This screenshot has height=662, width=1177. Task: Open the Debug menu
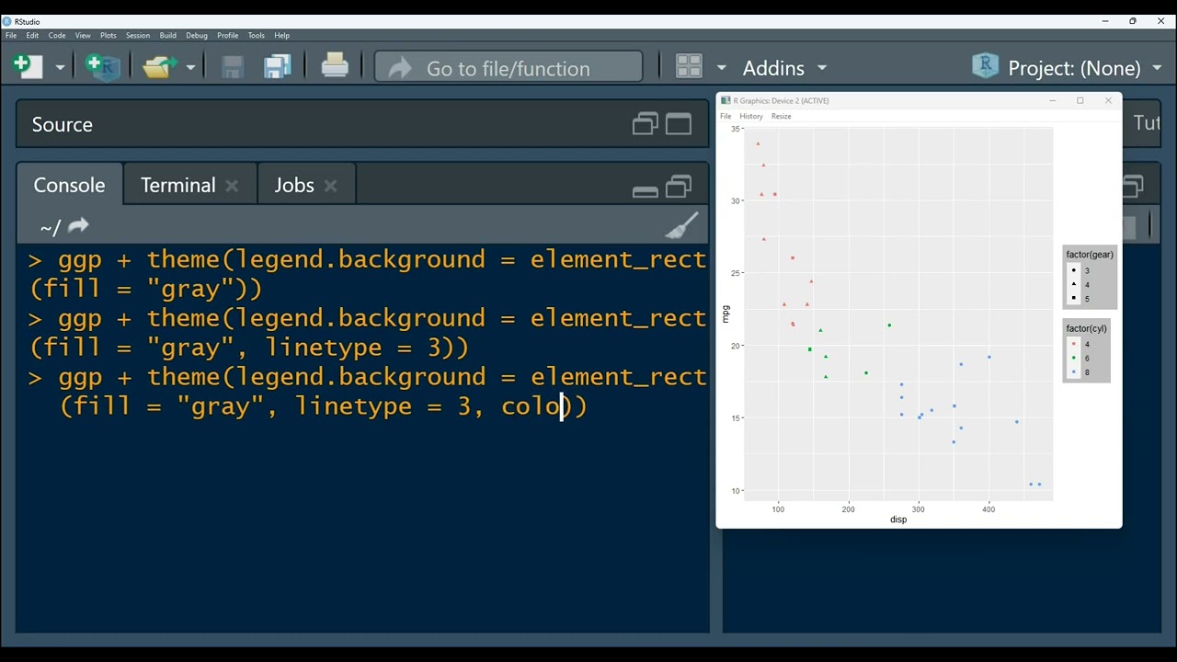[197, 35]
